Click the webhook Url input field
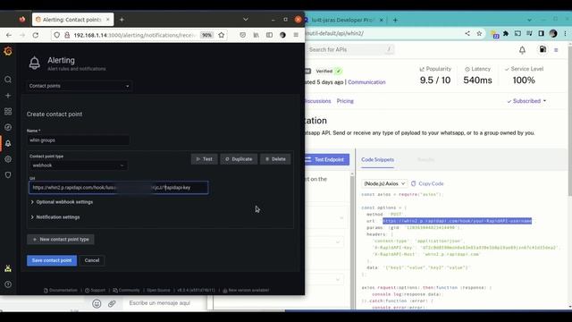The image size is (572, 322). pos(119,188)
